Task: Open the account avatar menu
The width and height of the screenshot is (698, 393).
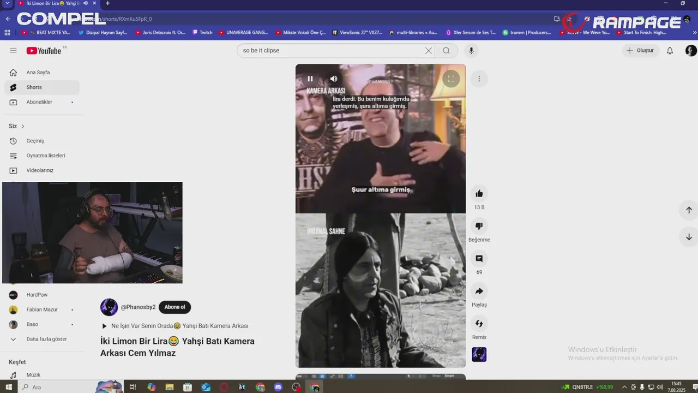Action: (x=691, y=50)
